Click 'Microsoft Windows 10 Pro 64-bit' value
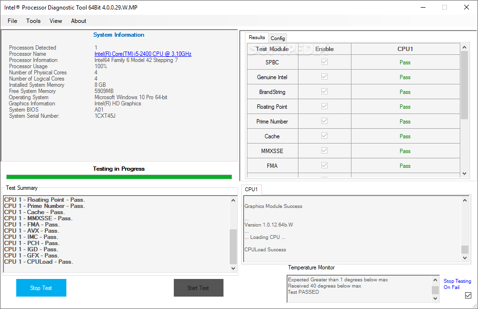478x309 pixels. pos(131,97)
